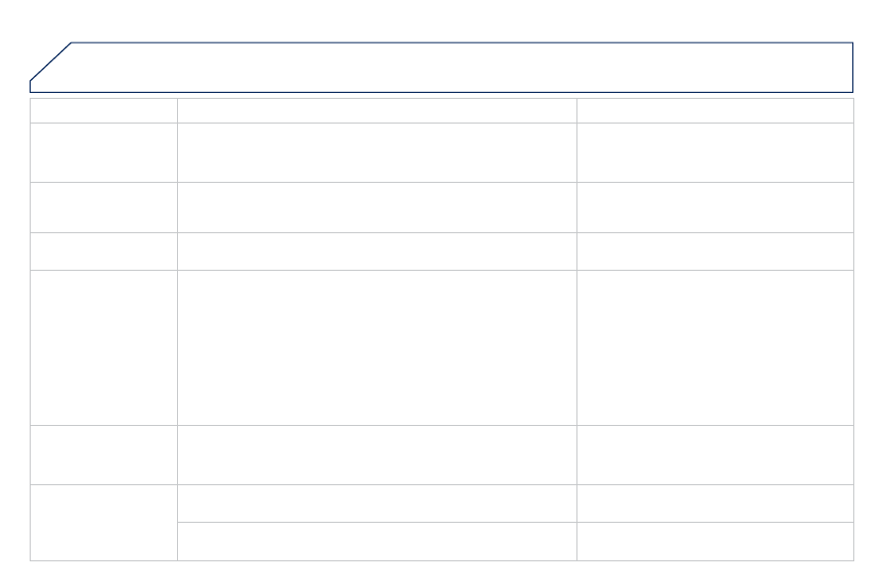
Task: Click the upper middle cell of the split last row
Action: (377, 503)
